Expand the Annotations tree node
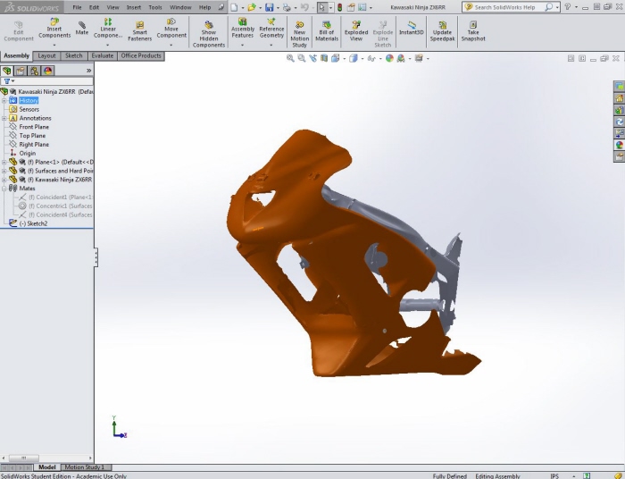 (x=4, y=118)
